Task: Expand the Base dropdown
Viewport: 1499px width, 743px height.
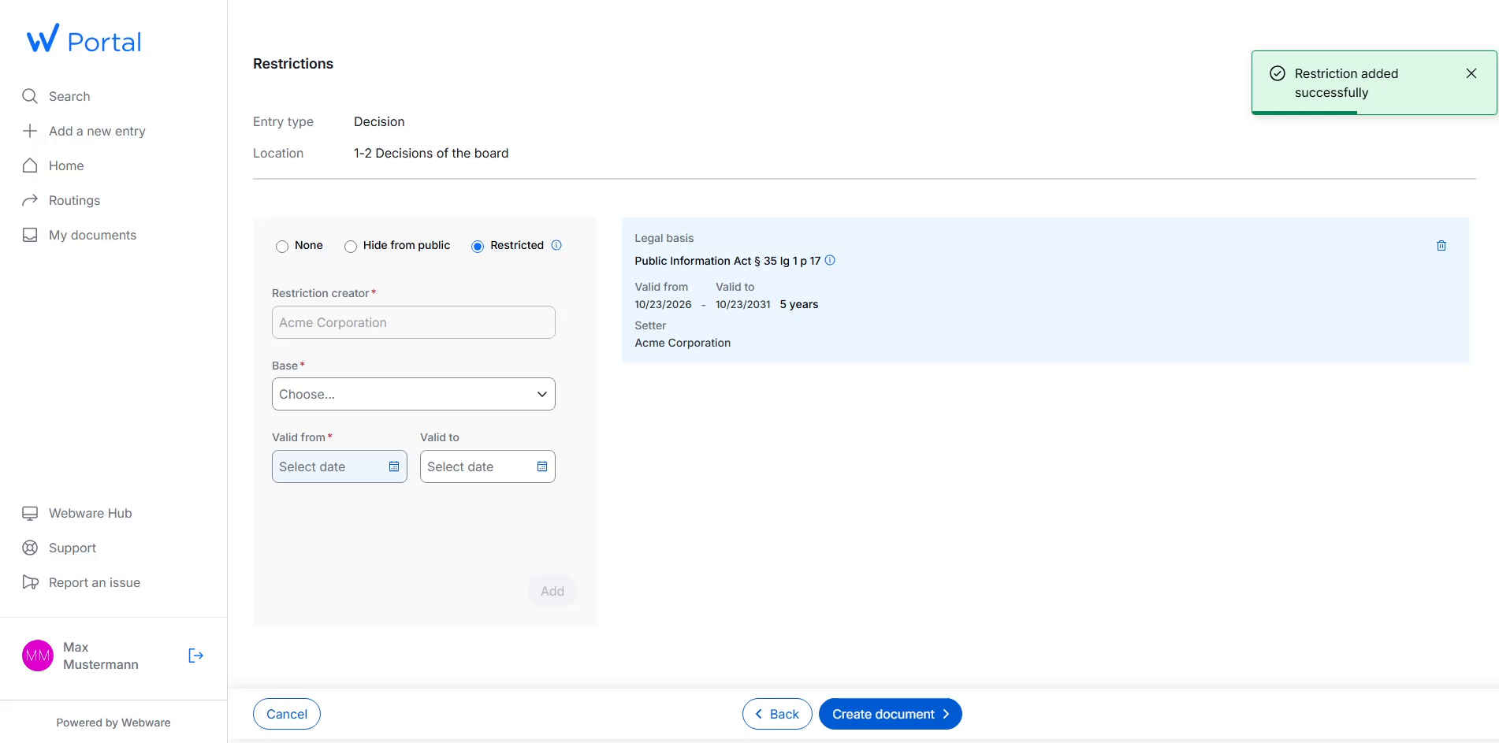Action: [414, 394]
